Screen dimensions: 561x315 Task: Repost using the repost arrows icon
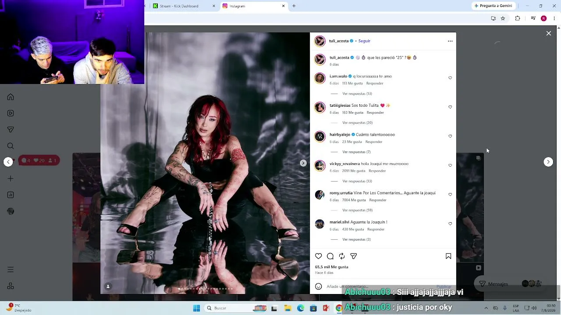(x=342, y=256)
